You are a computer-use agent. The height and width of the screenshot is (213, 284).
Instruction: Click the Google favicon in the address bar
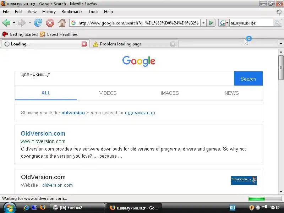pos(73,23)
